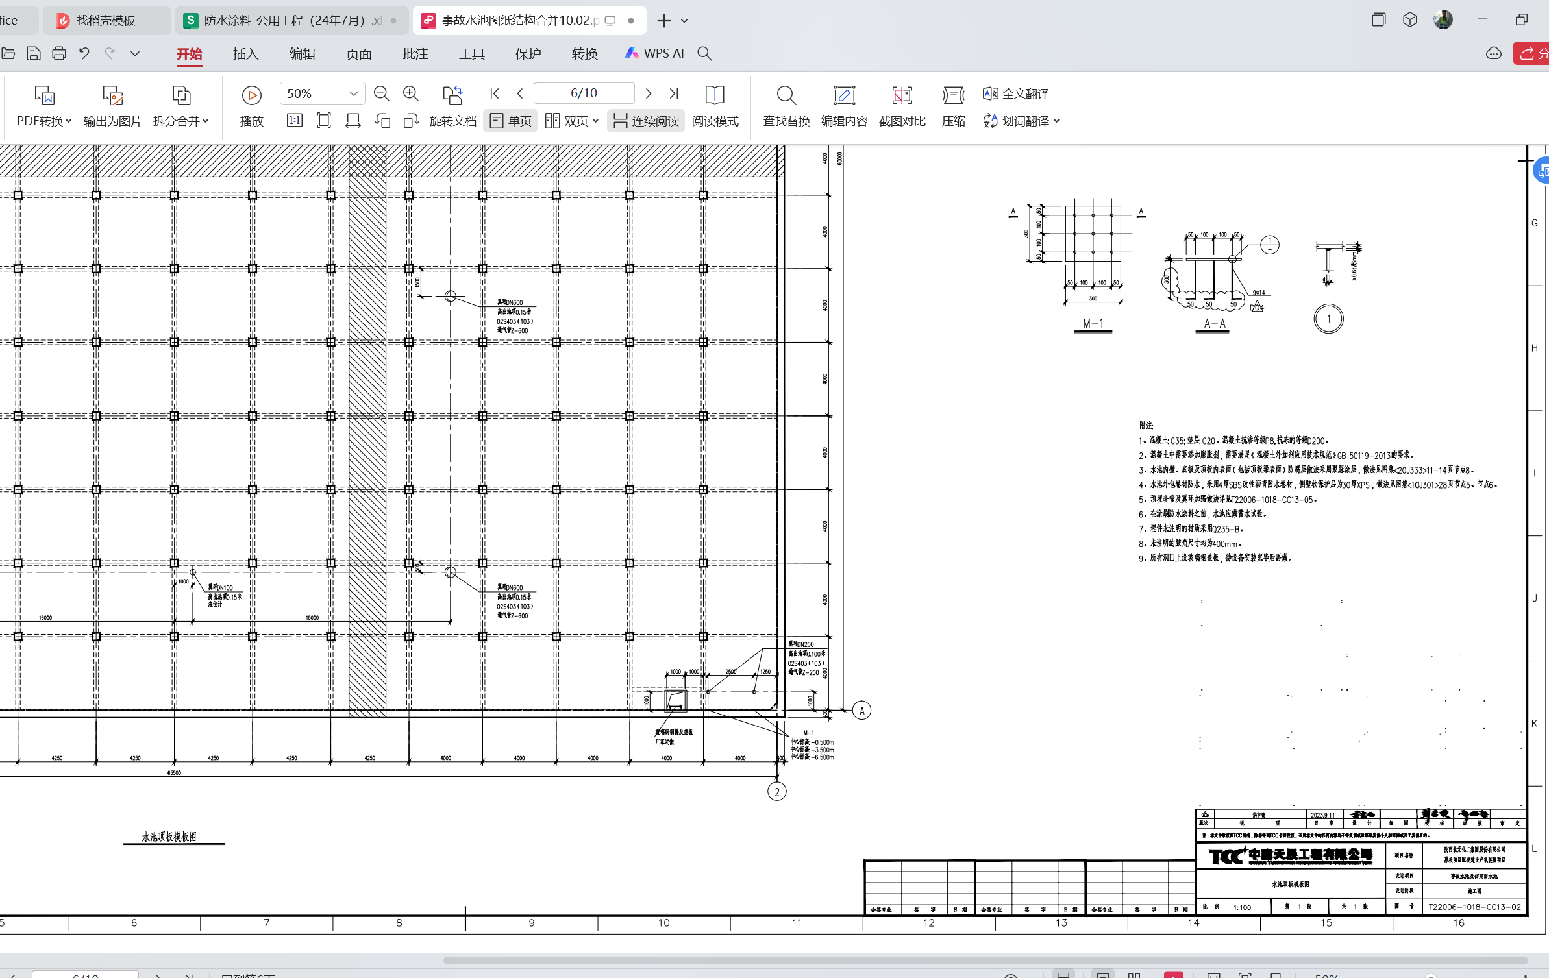Viewport: 1549px width, 978px height.
Task: Go to the previous page
Action: (520, 93)
